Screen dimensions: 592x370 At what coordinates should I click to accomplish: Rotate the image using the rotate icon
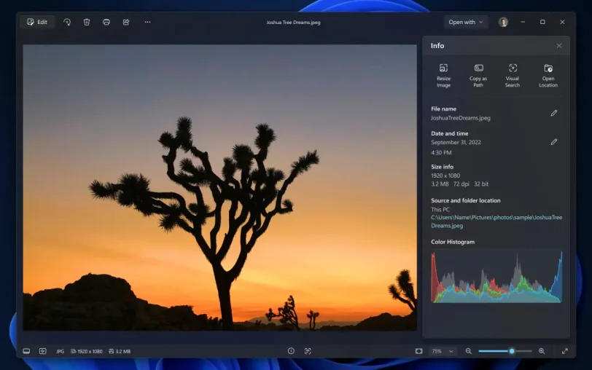coord(67,23)
